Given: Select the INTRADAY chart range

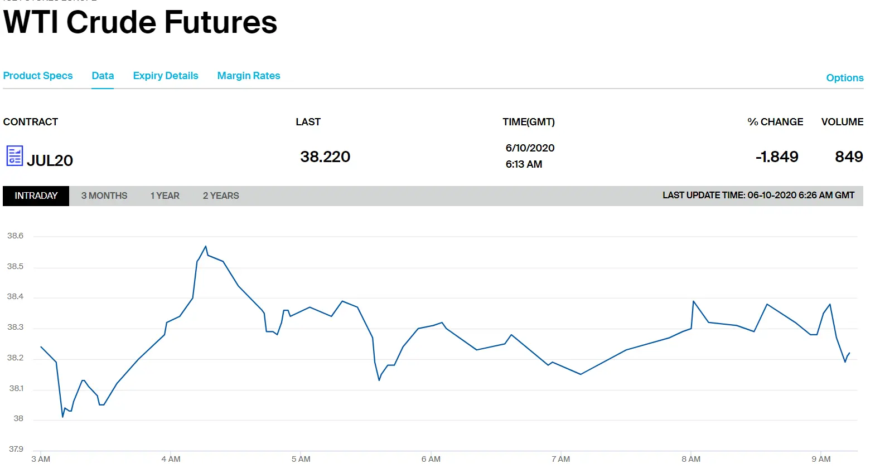Looking at the screenshot, I should click(36, 196).
